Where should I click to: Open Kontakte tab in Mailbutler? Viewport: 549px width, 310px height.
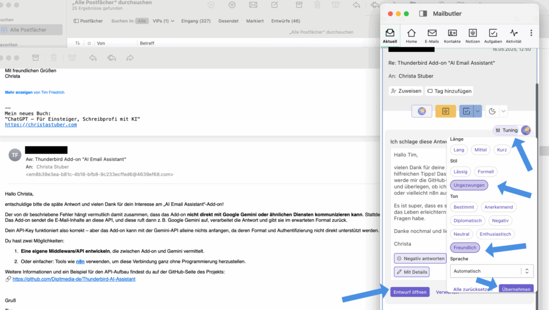point(452,36)
